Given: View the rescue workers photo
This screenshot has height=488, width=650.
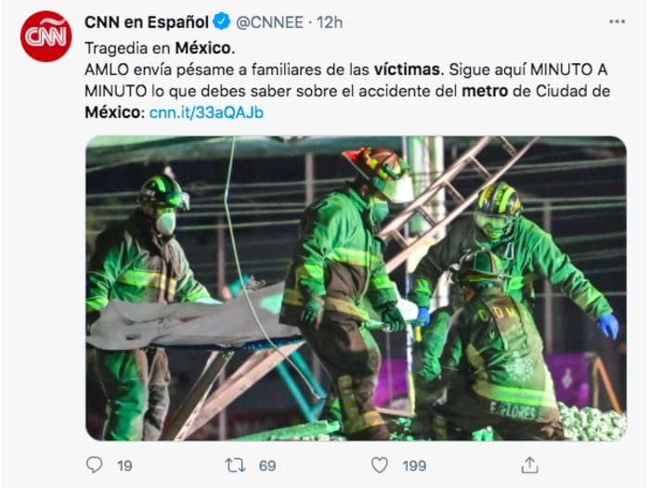Looking at the screenshot, I should click(356, 289).
